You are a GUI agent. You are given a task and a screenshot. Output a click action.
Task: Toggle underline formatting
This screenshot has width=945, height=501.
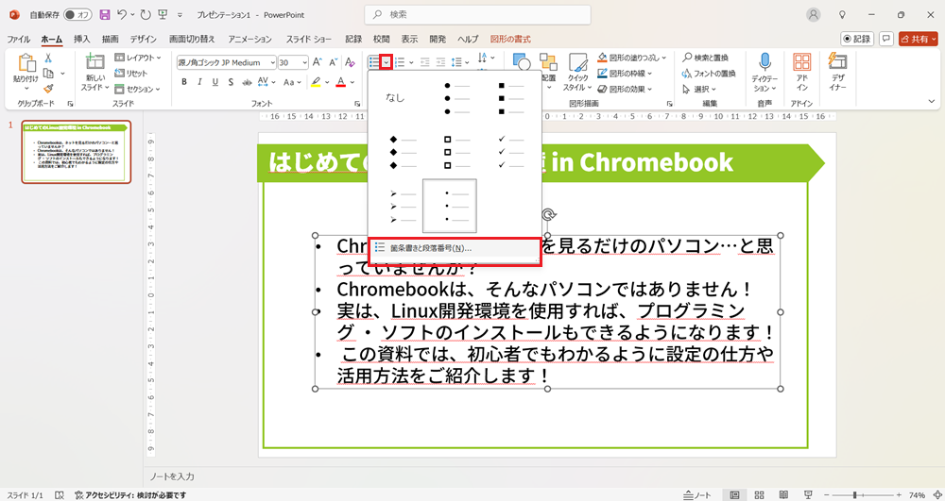point(215,82)
